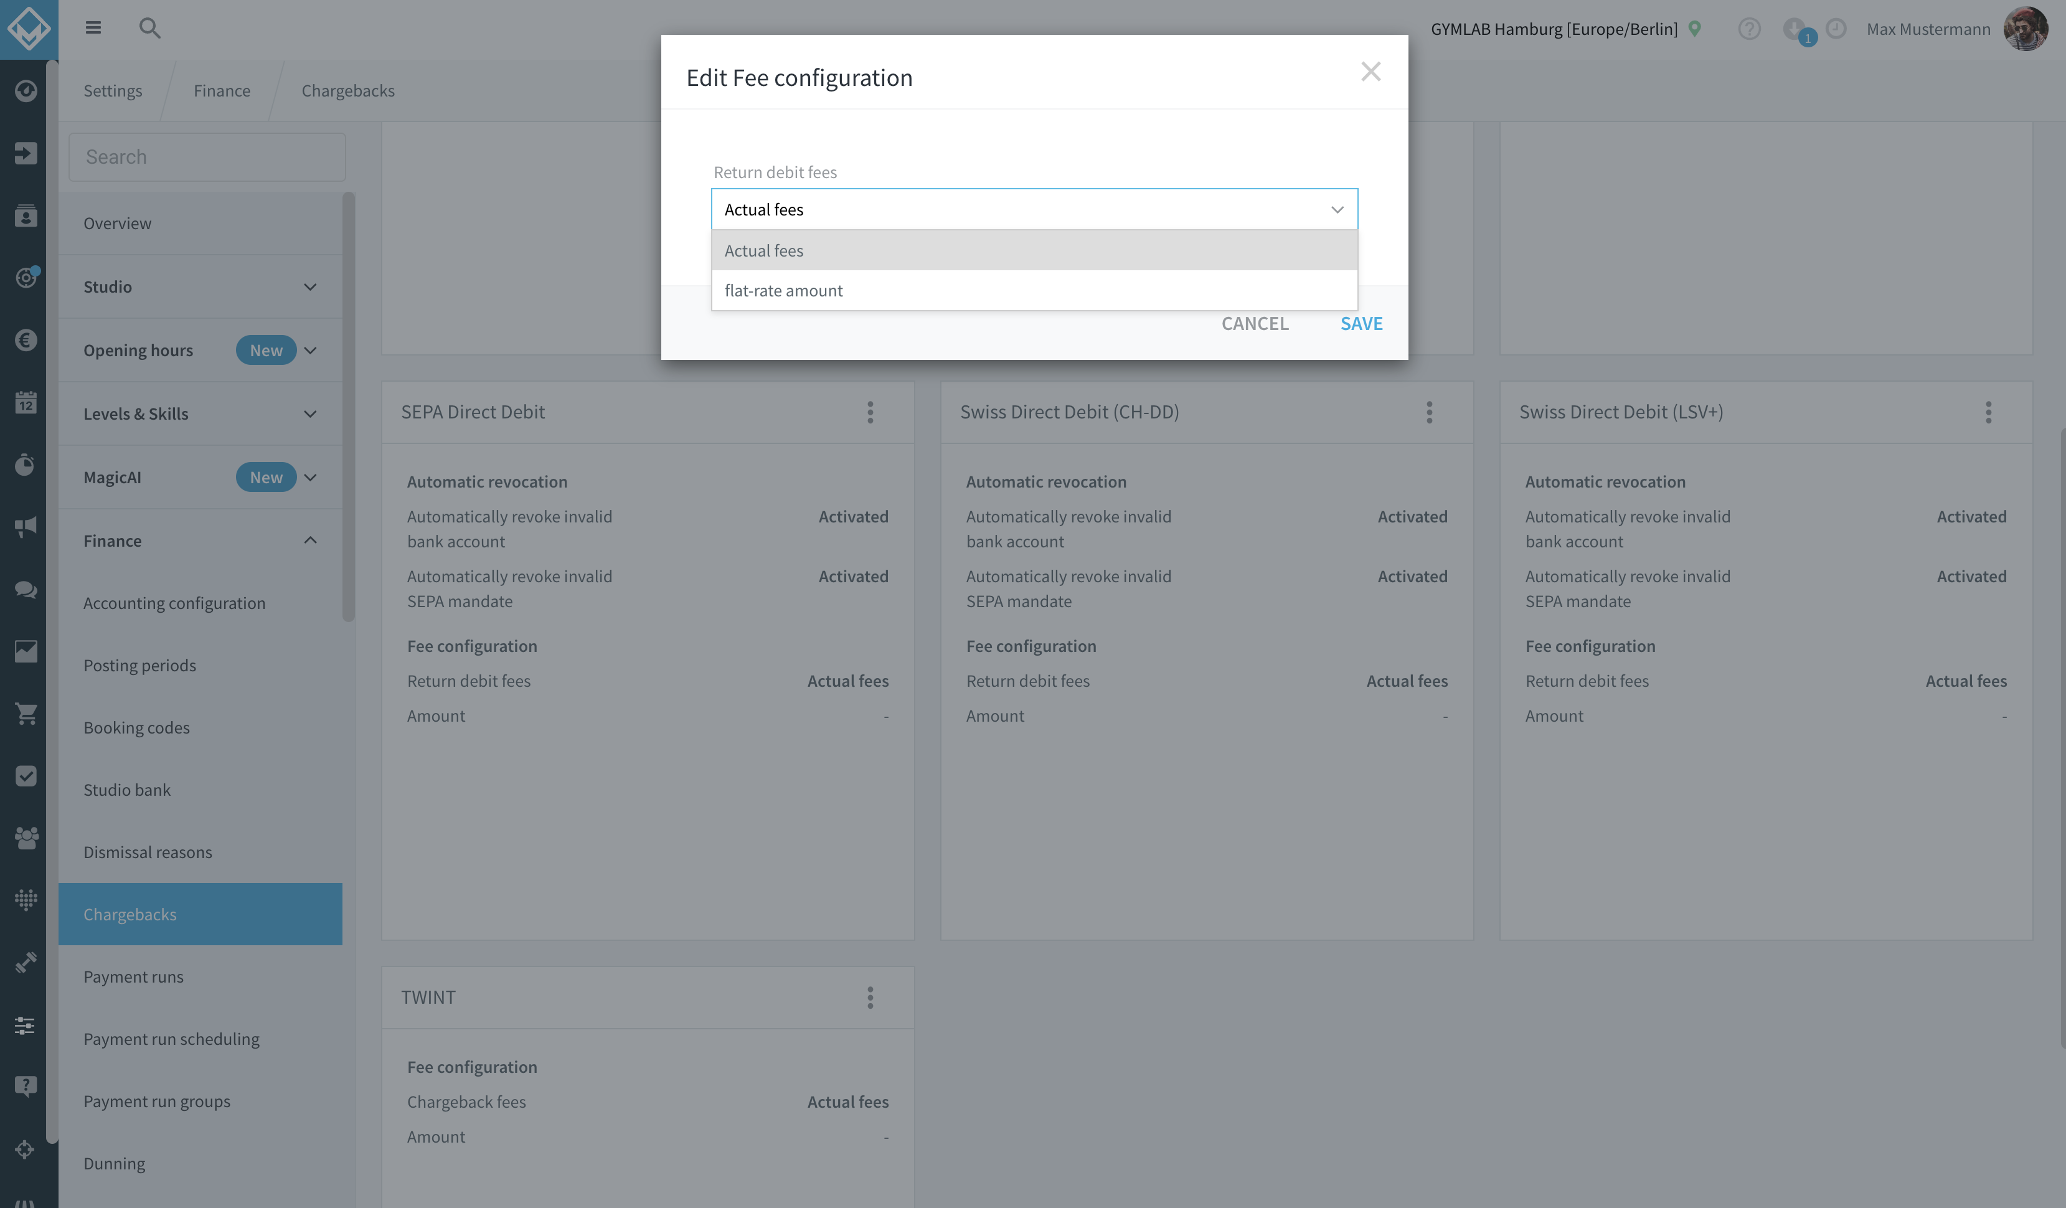Screen dimensions: 2066x1208
Task: Open Booking codes
Action: [200, 727]
